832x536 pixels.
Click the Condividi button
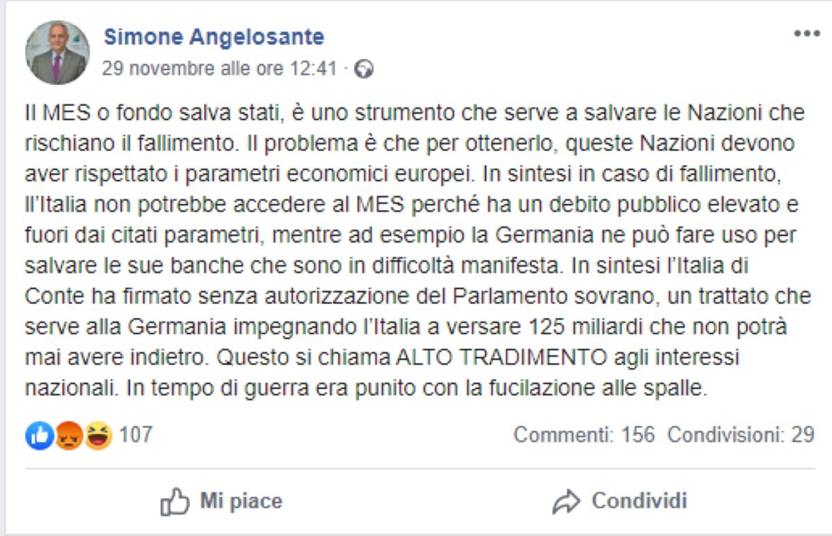637,499
